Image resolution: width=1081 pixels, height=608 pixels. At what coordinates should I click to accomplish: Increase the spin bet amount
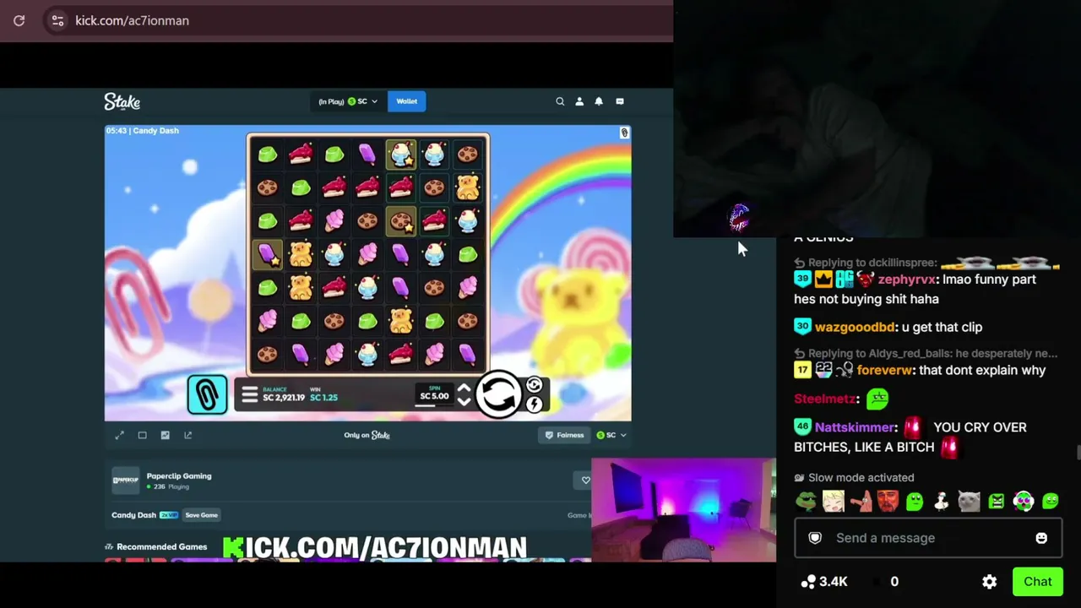(463, 388)
